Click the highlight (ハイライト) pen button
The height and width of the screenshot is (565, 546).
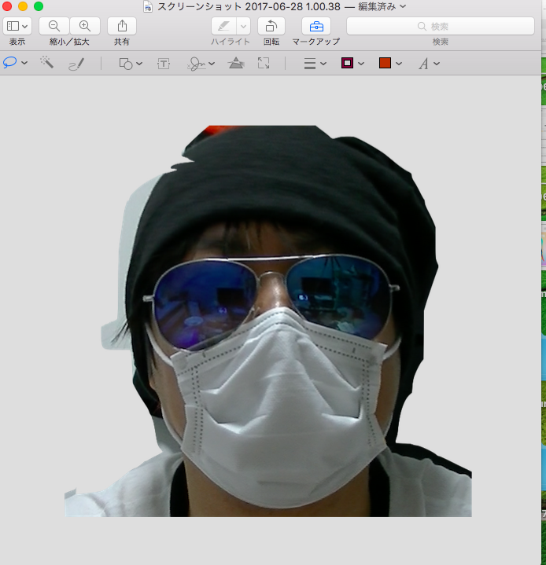pos(223,26)
